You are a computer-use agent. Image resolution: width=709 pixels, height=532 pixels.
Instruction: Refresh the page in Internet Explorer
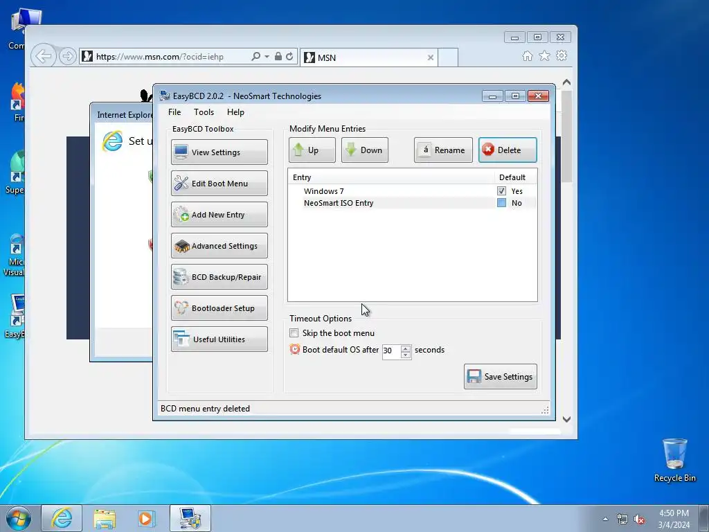coord(289,57)
